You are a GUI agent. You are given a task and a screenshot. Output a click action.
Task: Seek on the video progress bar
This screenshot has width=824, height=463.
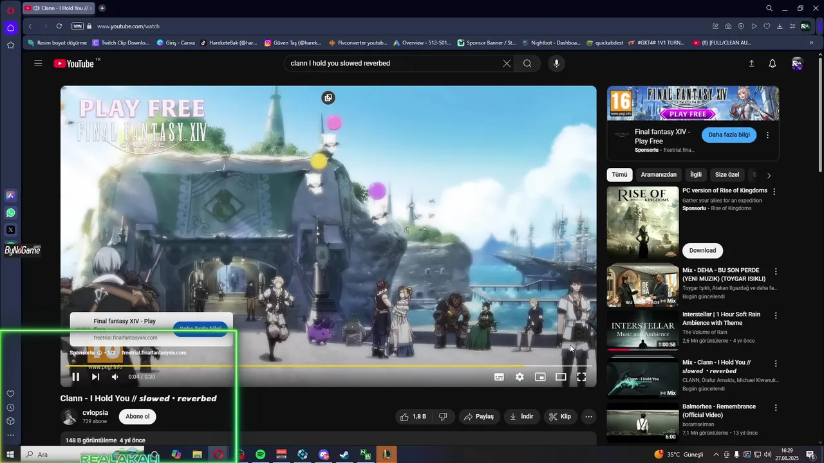click(x=328, y=366)
